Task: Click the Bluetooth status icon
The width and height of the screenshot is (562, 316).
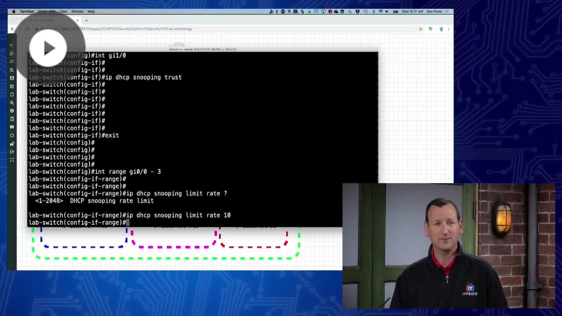Action: click(373, 11)
